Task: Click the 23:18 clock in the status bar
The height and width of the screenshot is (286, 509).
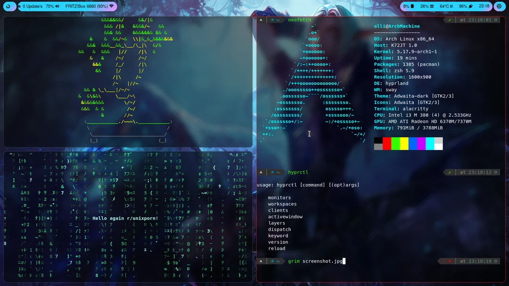Action: pos(484,6)
